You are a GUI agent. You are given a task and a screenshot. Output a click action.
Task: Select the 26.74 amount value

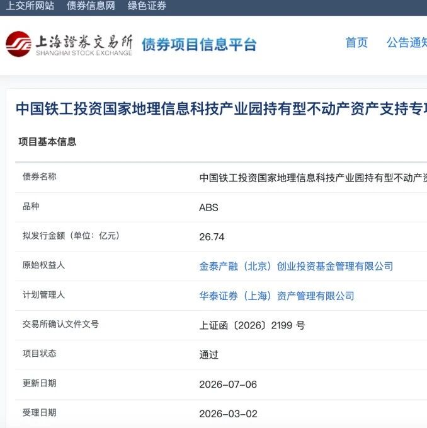click(212, 237)
